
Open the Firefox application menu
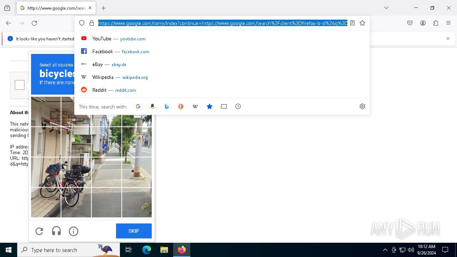pyautogui.click(x=448, y=23)
